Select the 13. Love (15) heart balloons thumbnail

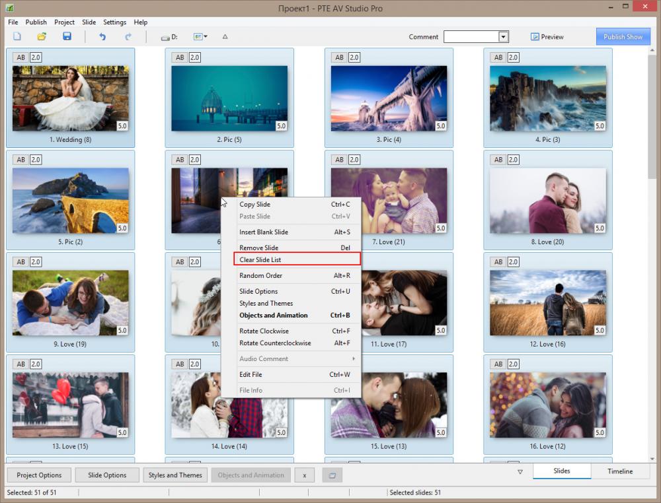pyautogui.click(x=71, y=405)
